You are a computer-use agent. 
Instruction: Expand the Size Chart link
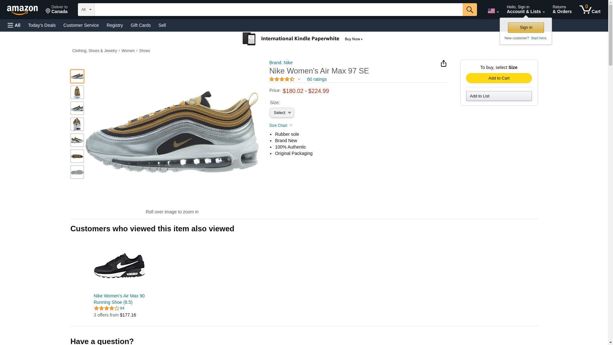click(x=281, y=126)
